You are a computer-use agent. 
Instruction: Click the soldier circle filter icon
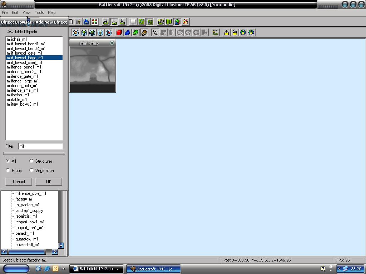tap(100, 32)
